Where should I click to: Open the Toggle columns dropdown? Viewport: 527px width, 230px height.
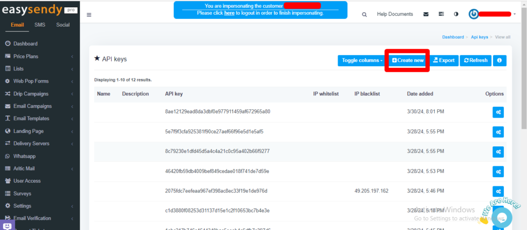click(360, 61)
